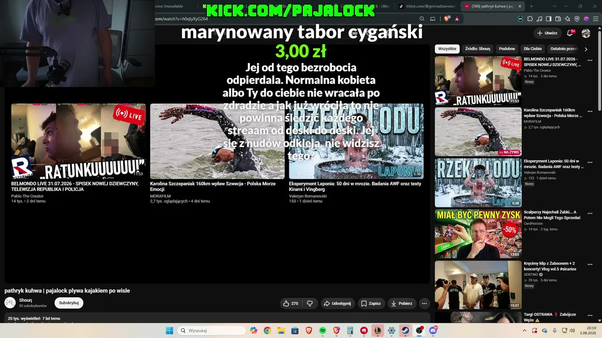Open the YouTube account avatar menu

[586, 33]
